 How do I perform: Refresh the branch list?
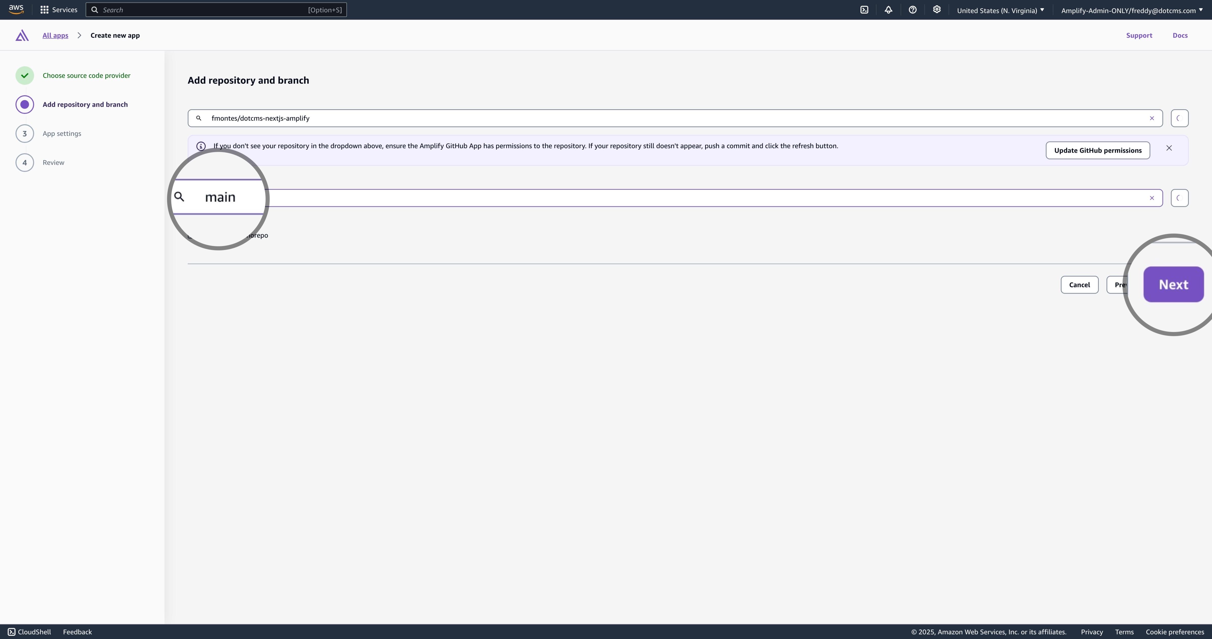(1179, 198)
